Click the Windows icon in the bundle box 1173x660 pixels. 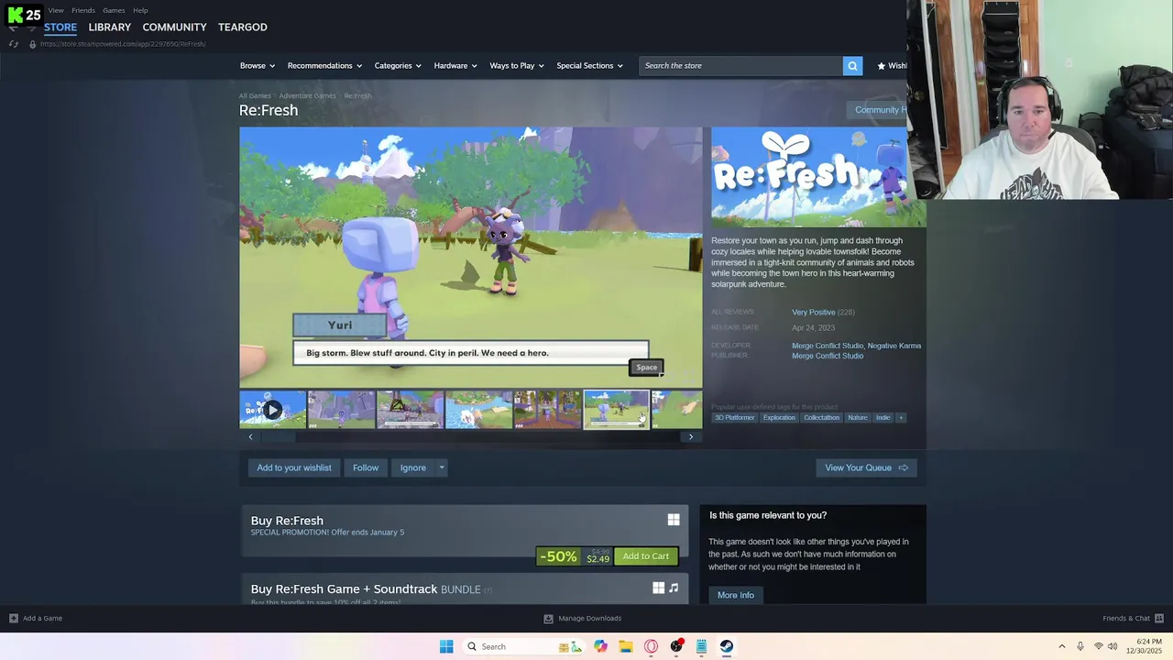(658, 588)
